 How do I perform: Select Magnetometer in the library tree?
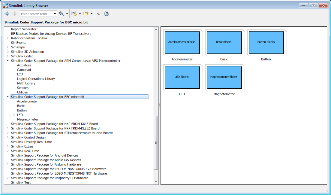[x=27, y=119]
